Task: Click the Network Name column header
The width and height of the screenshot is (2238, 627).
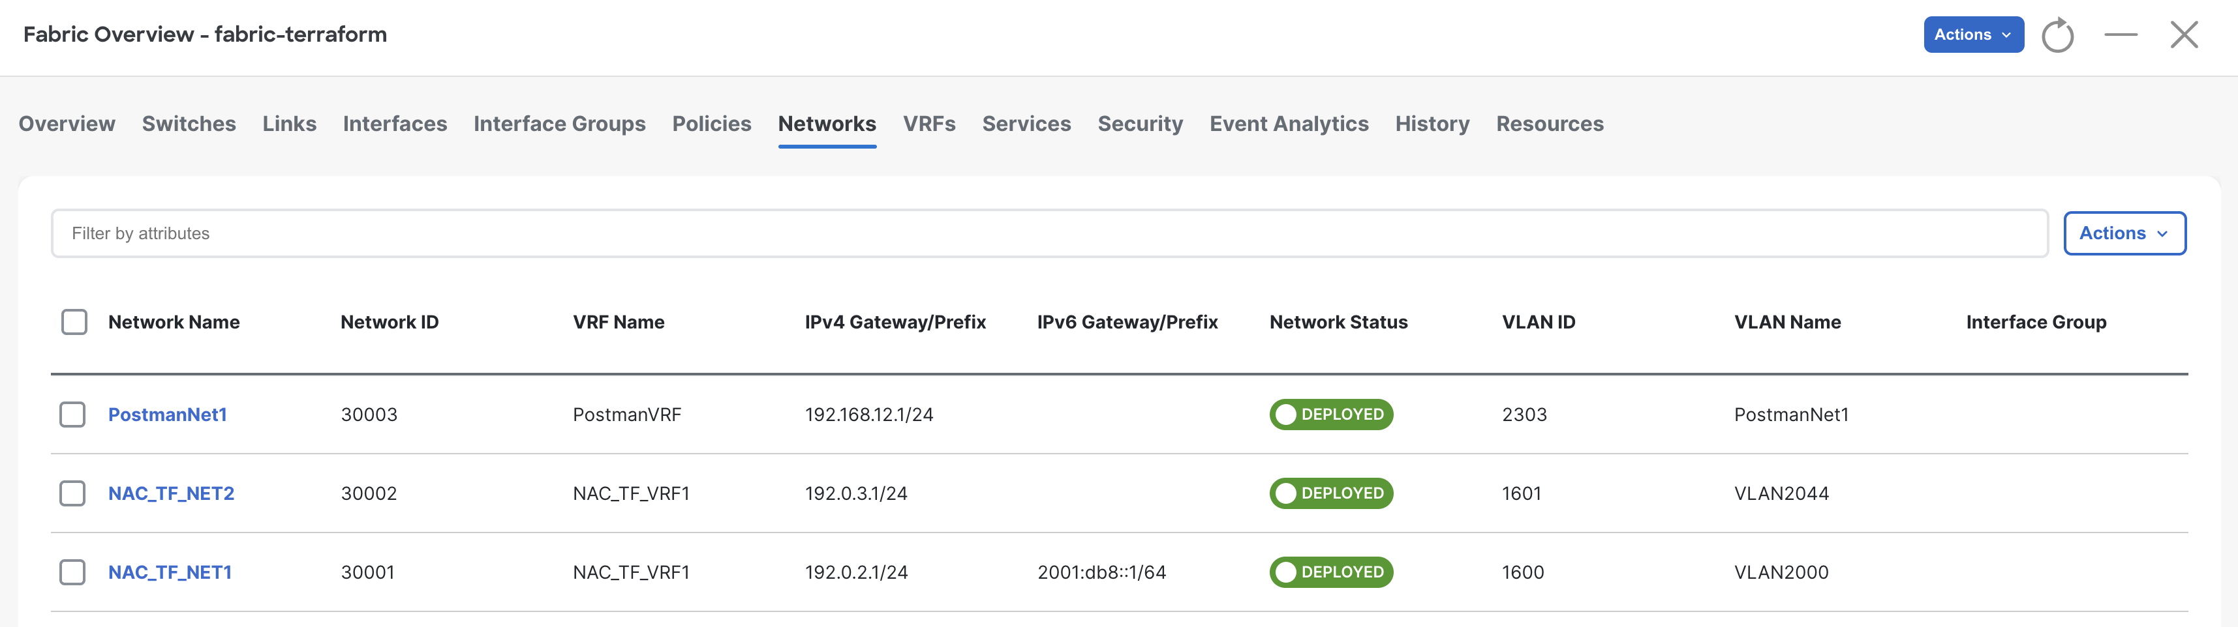Action: (174, 322)
